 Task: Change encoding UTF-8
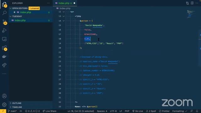pos(113,111)
